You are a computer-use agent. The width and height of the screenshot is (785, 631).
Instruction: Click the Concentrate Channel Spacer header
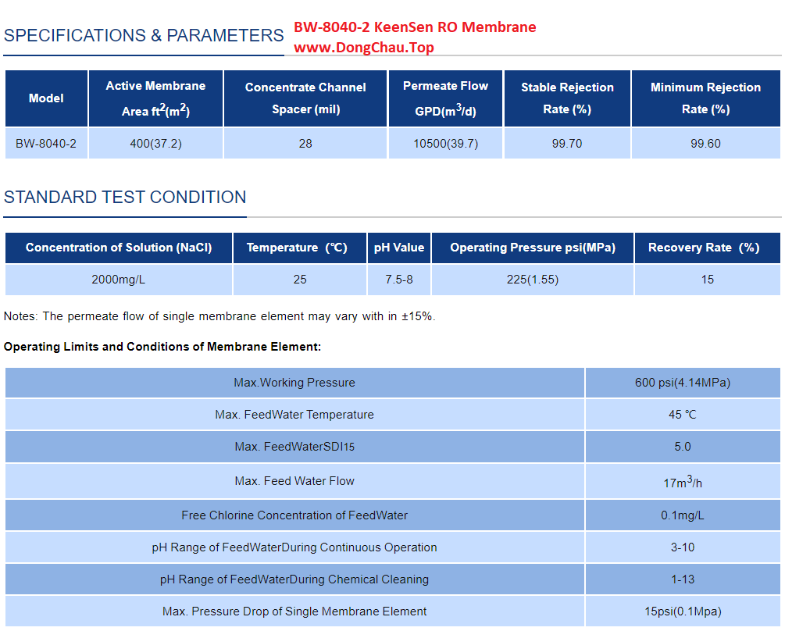tap(305, 98)
